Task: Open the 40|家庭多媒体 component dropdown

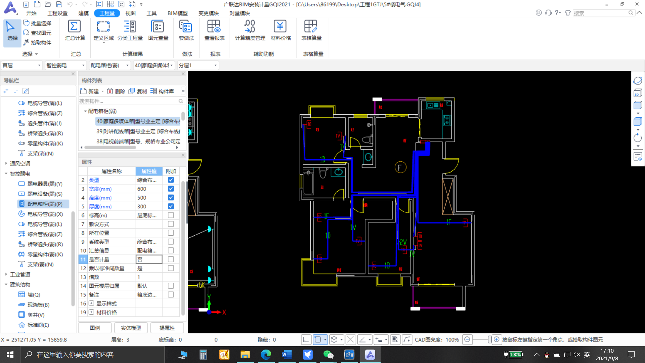Action: [154, 65]
